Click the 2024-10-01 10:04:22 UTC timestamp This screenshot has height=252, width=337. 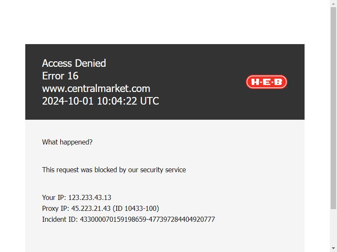pos(101,101)
